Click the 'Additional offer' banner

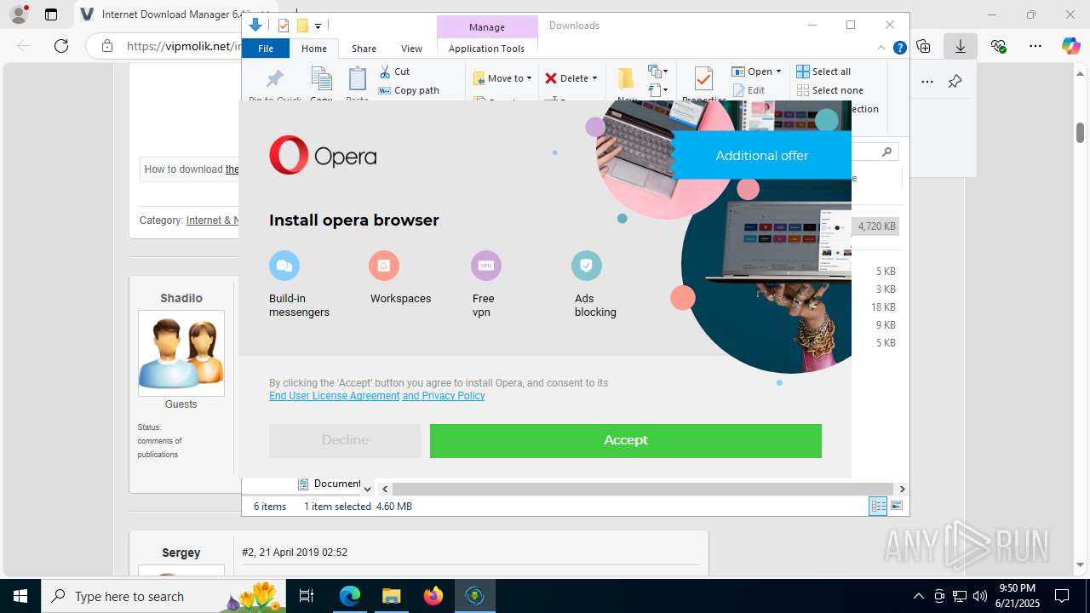click(761, 155)
